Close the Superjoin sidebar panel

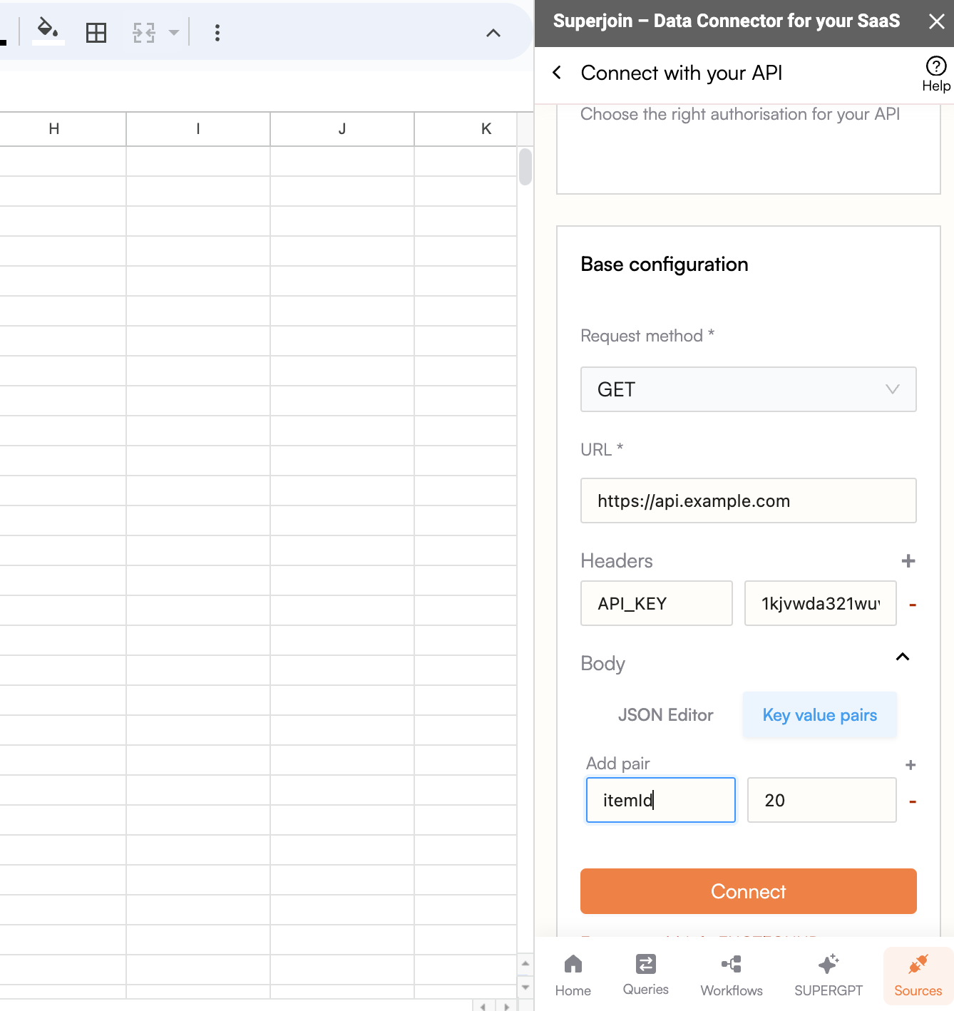(937, 21)
